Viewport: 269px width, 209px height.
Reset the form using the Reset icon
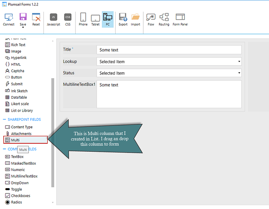coord(36,20)
